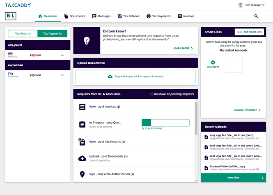Image resolution: width=273 pixels, height=195 pixels.
Task: Click the pending requests indicator icon
Action: click(x=151, y=94)
